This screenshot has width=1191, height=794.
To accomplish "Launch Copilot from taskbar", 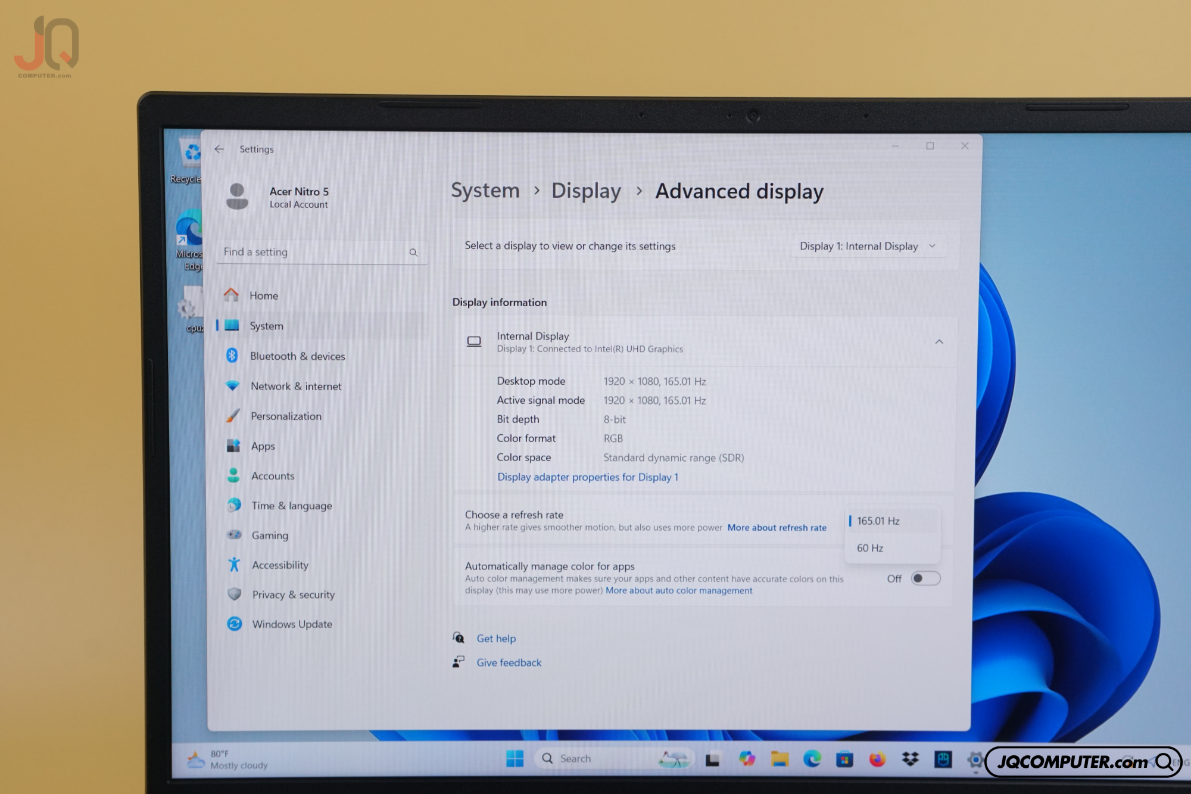I will [747, 759].
